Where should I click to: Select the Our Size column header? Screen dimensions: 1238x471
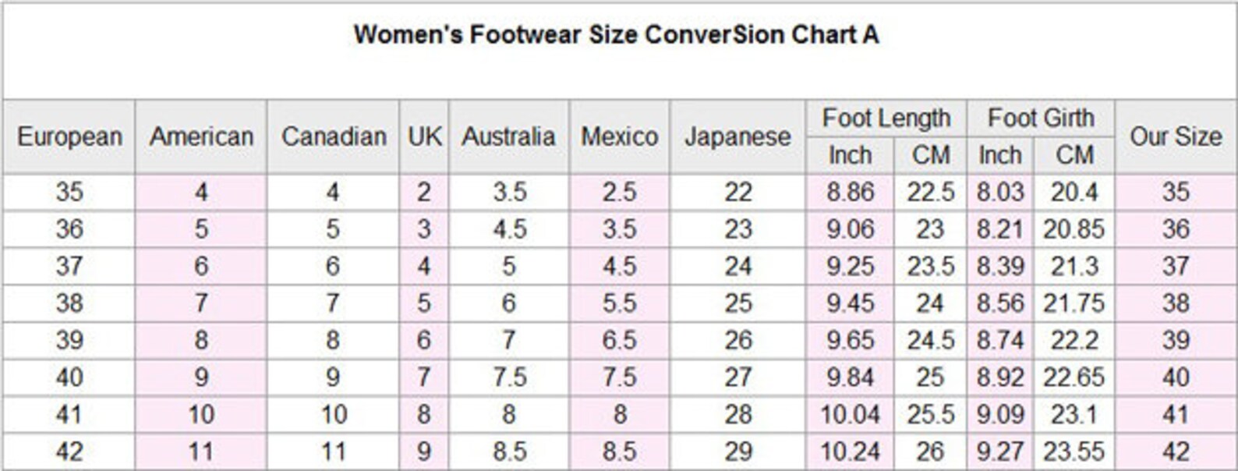click(x=1176, y=136)
